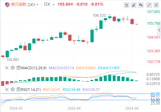Click the RSI(7,14,21) label
This screenshot has height=112, width=161.
pos(31,90)
